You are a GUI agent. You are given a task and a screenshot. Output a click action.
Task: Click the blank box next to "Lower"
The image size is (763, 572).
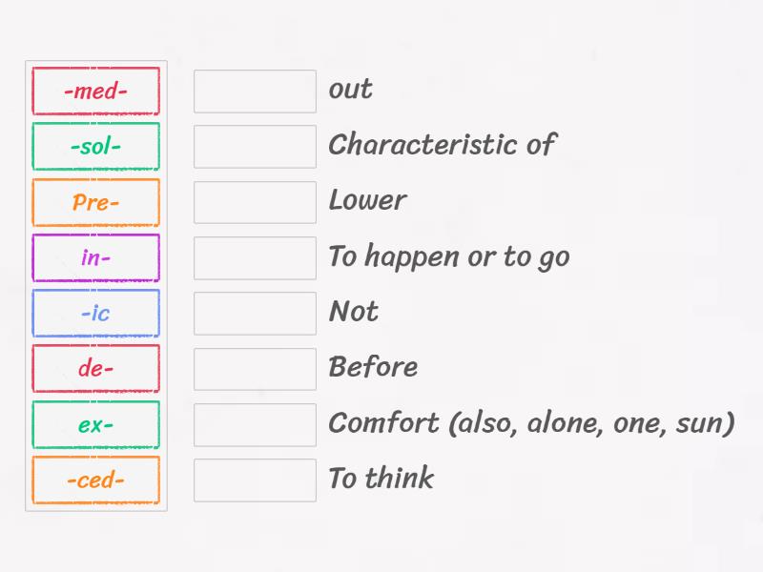255,202
